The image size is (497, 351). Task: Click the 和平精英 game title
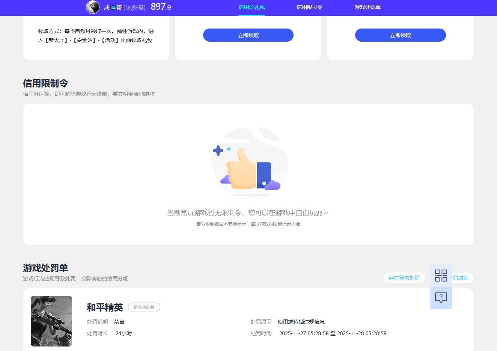point(105,307)
